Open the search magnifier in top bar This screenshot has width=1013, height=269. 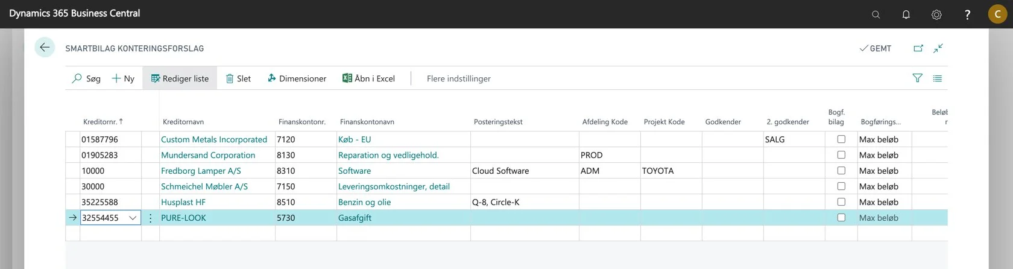pyautogui.click(x=876, y=14)
